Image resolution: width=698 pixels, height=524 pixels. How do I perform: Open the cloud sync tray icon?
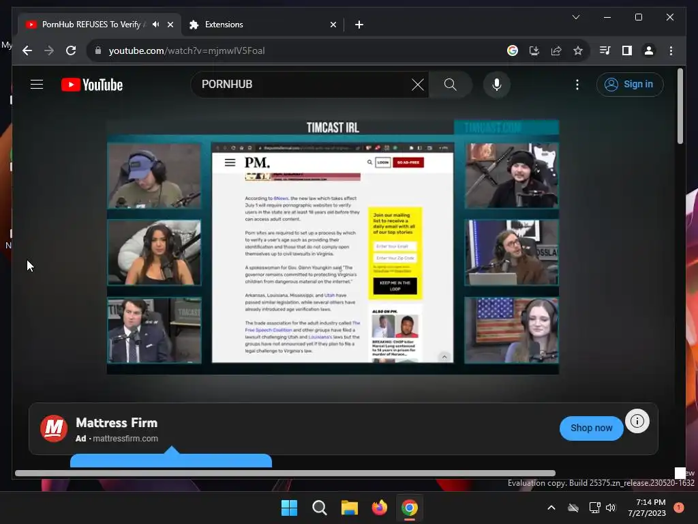(573, 508)
